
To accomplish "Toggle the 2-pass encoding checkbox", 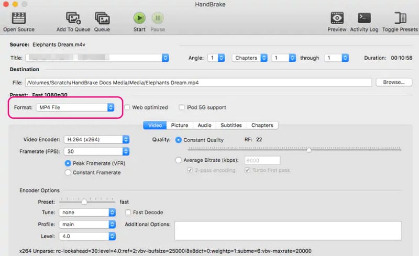I will click(x=190, y=170).
